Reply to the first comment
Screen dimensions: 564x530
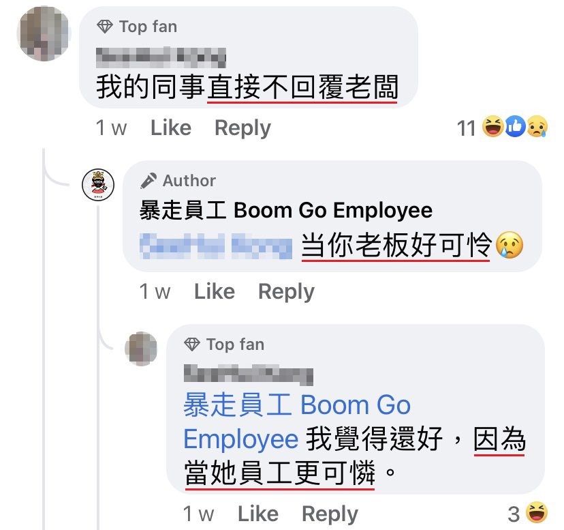click(242, 128)
